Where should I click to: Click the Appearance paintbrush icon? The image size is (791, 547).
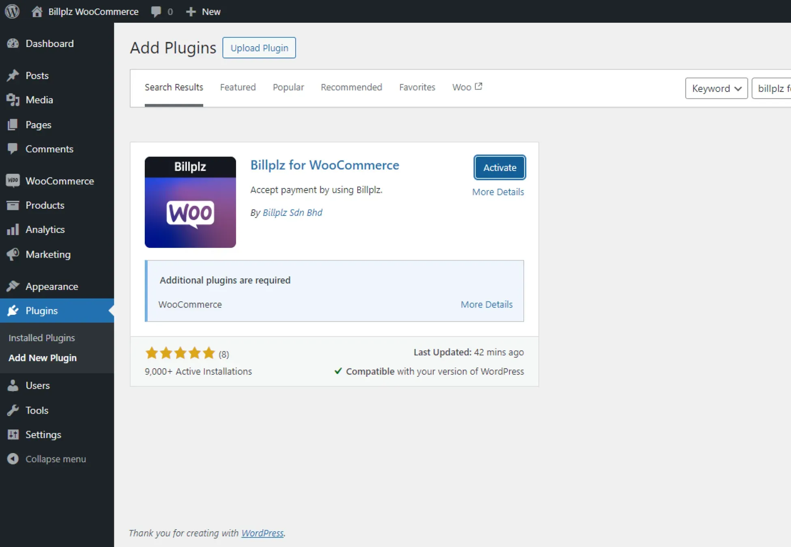(13, 286)
